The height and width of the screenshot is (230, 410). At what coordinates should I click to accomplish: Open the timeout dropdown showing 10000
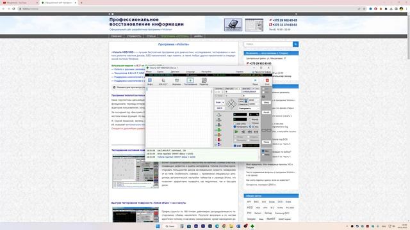254,104
